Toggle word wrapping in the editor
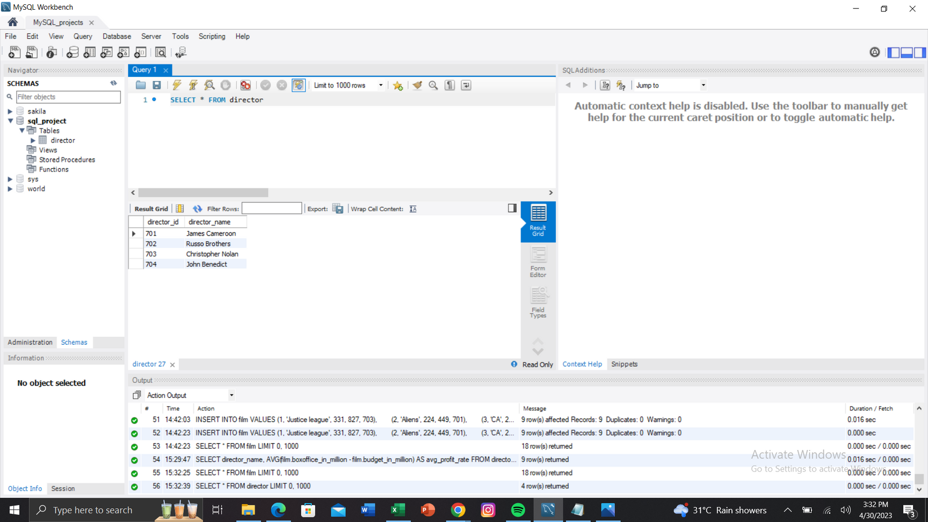The width and height of the screenshot is (928, 522). tap(466, 85)
